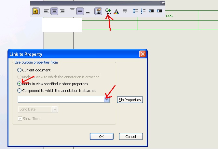The height and width of the screenshot is (149, 218).
Task: Open Link to Property tool
Action: click(x=108, y=11)
